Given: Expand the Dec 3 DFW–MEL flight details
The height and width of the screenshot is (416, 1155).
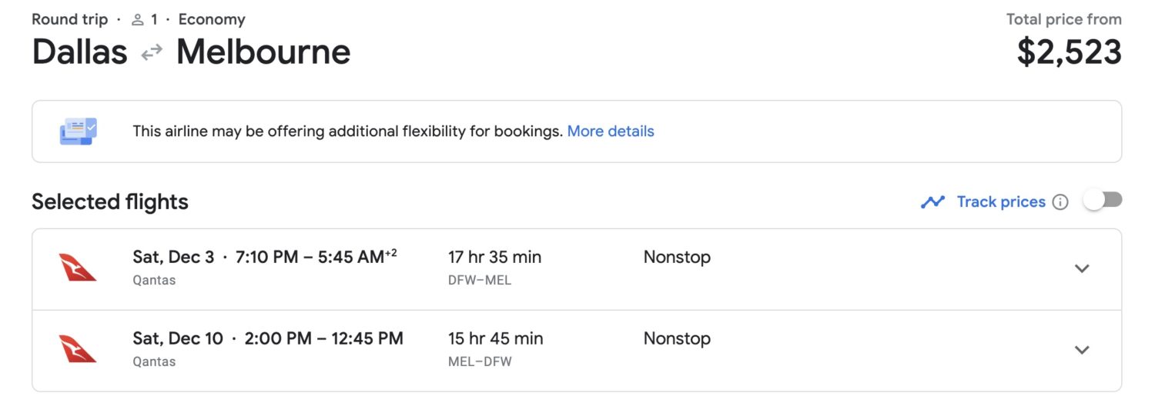Looking at the screenshot, I should (1082, 268).
